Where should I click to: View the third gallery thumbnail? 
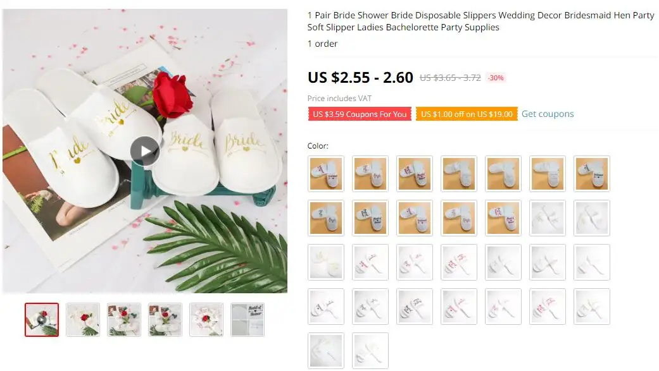point(124,320)
